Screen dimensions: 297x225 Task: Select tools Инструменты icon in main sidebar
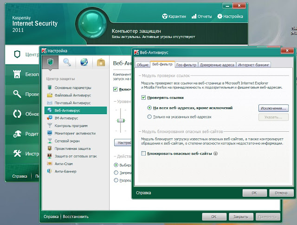tap(17, 154)
